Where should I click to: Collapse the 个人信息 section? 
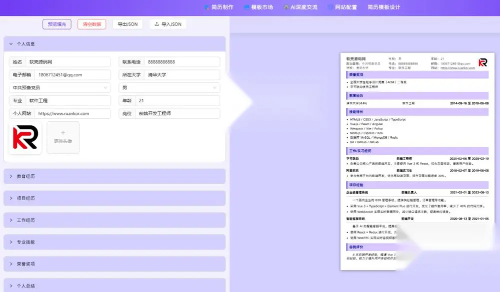tap(115, 44)
